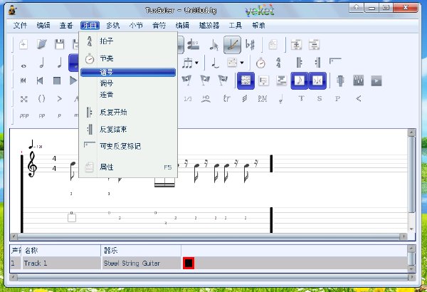The width and height of the screenshot is (427, 292).
Task: Click the remove track icon
Action: 314,44
